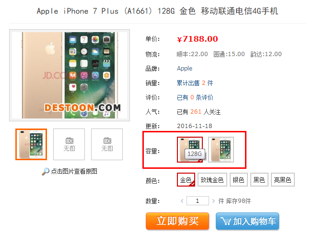The width and height of the screenshot is (315, 235).
Task: Select the third empty 无图 thumbnail
Action: click(107, 144)
